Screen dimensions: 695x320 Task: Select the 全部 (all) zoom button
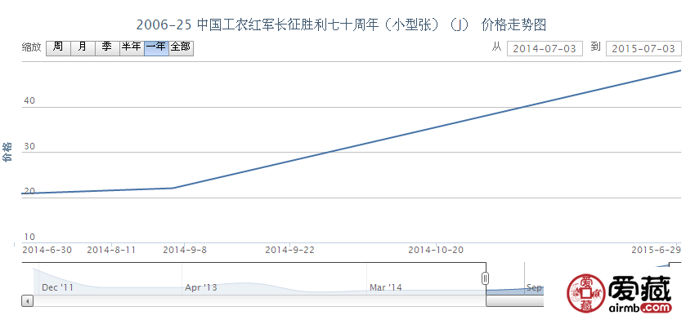tap(181, 48)
